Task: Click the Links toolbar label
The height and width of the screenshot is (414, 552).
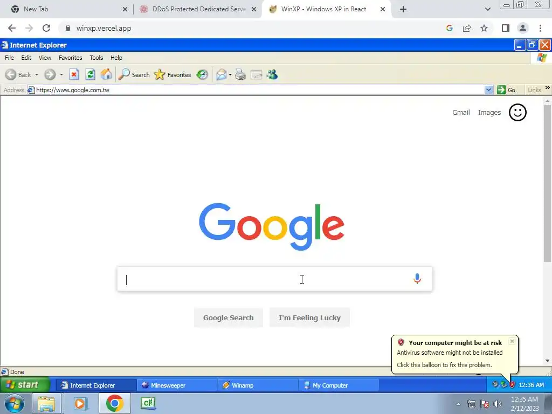Action: pos(534,90)
